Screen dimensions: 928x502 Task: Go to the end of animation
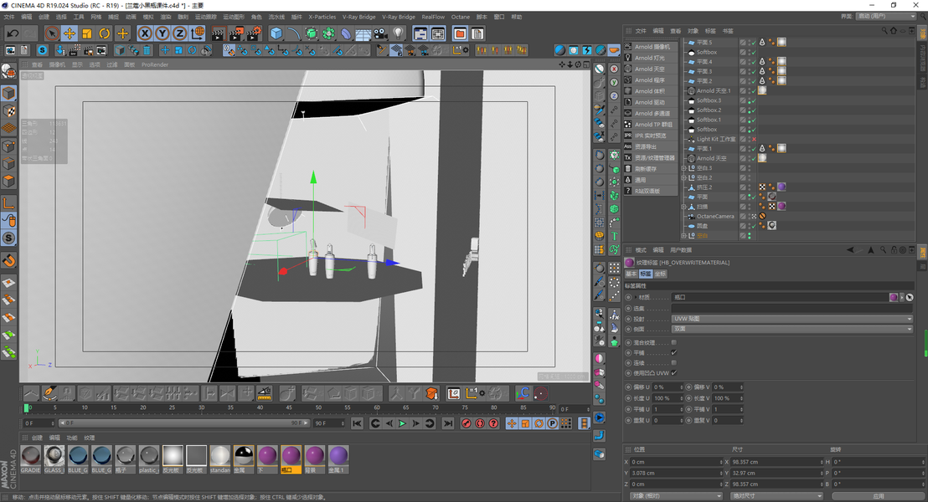(x=448, y=423)
